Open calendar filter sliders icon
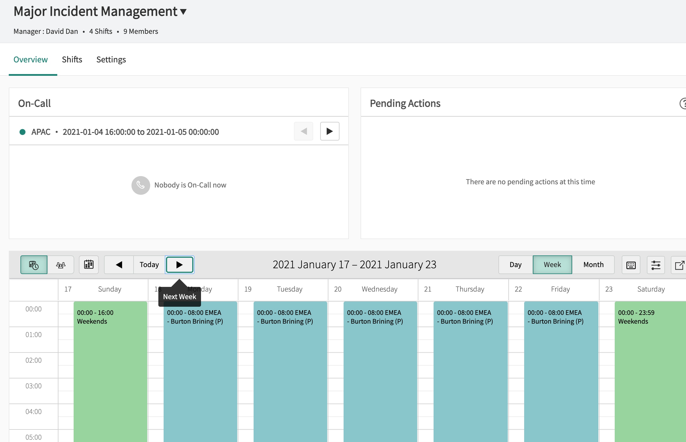This screenshot has height=442, width=686. click(x=656, y=265)
